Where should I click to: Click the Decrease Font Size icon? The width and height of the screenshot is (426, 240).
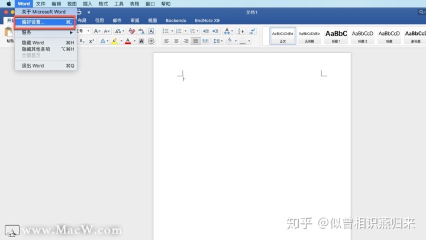pyautogui.click(x=106, y=31)
